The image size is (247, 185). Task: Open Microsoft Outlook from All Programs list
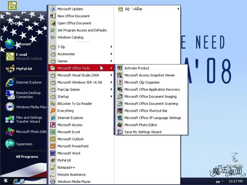(81, 139)
